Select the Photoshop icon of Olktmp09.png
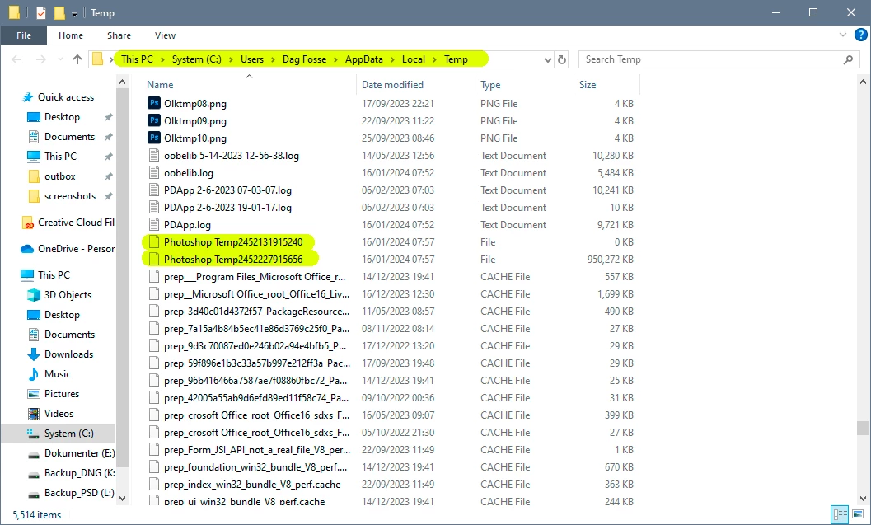 [154, 120]
